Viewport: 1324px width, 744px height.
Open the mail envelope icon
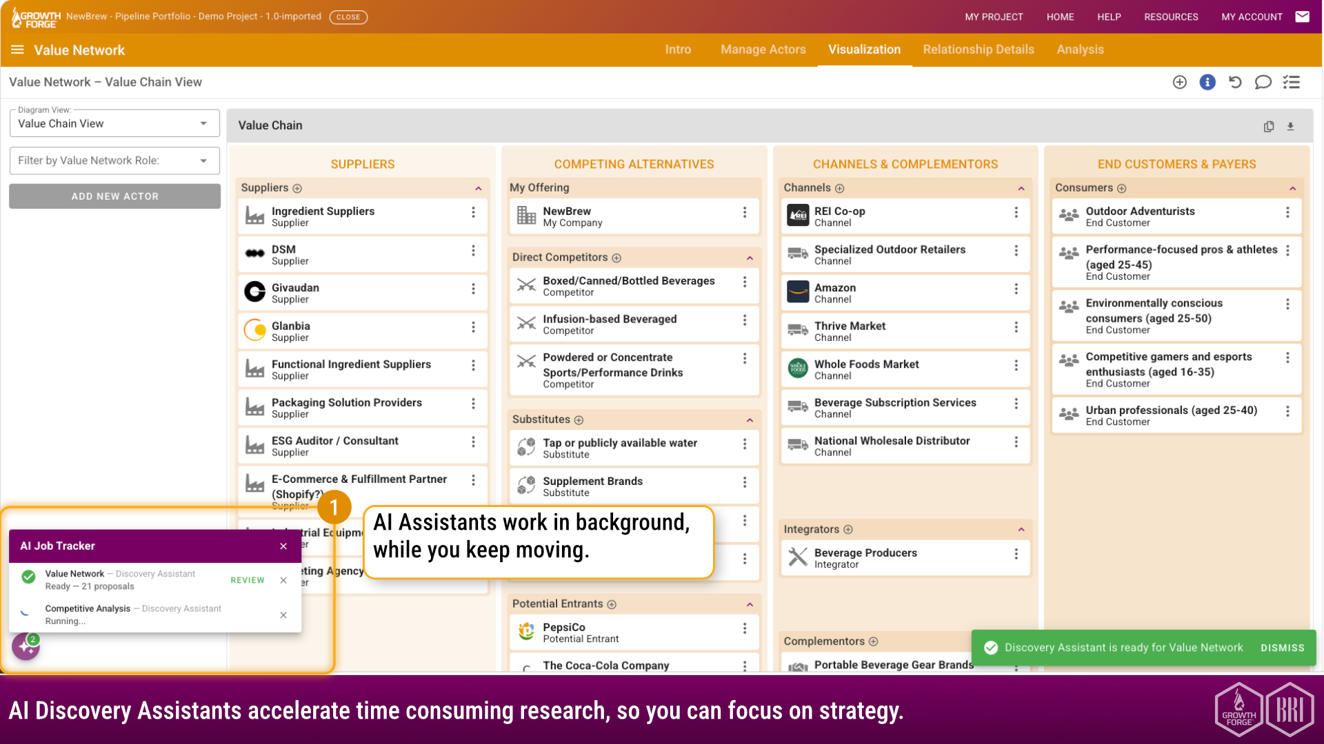pos(1302,17)
